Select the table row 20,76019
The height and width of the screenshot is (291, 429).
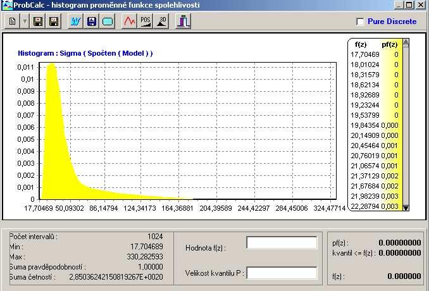[375, 156]
